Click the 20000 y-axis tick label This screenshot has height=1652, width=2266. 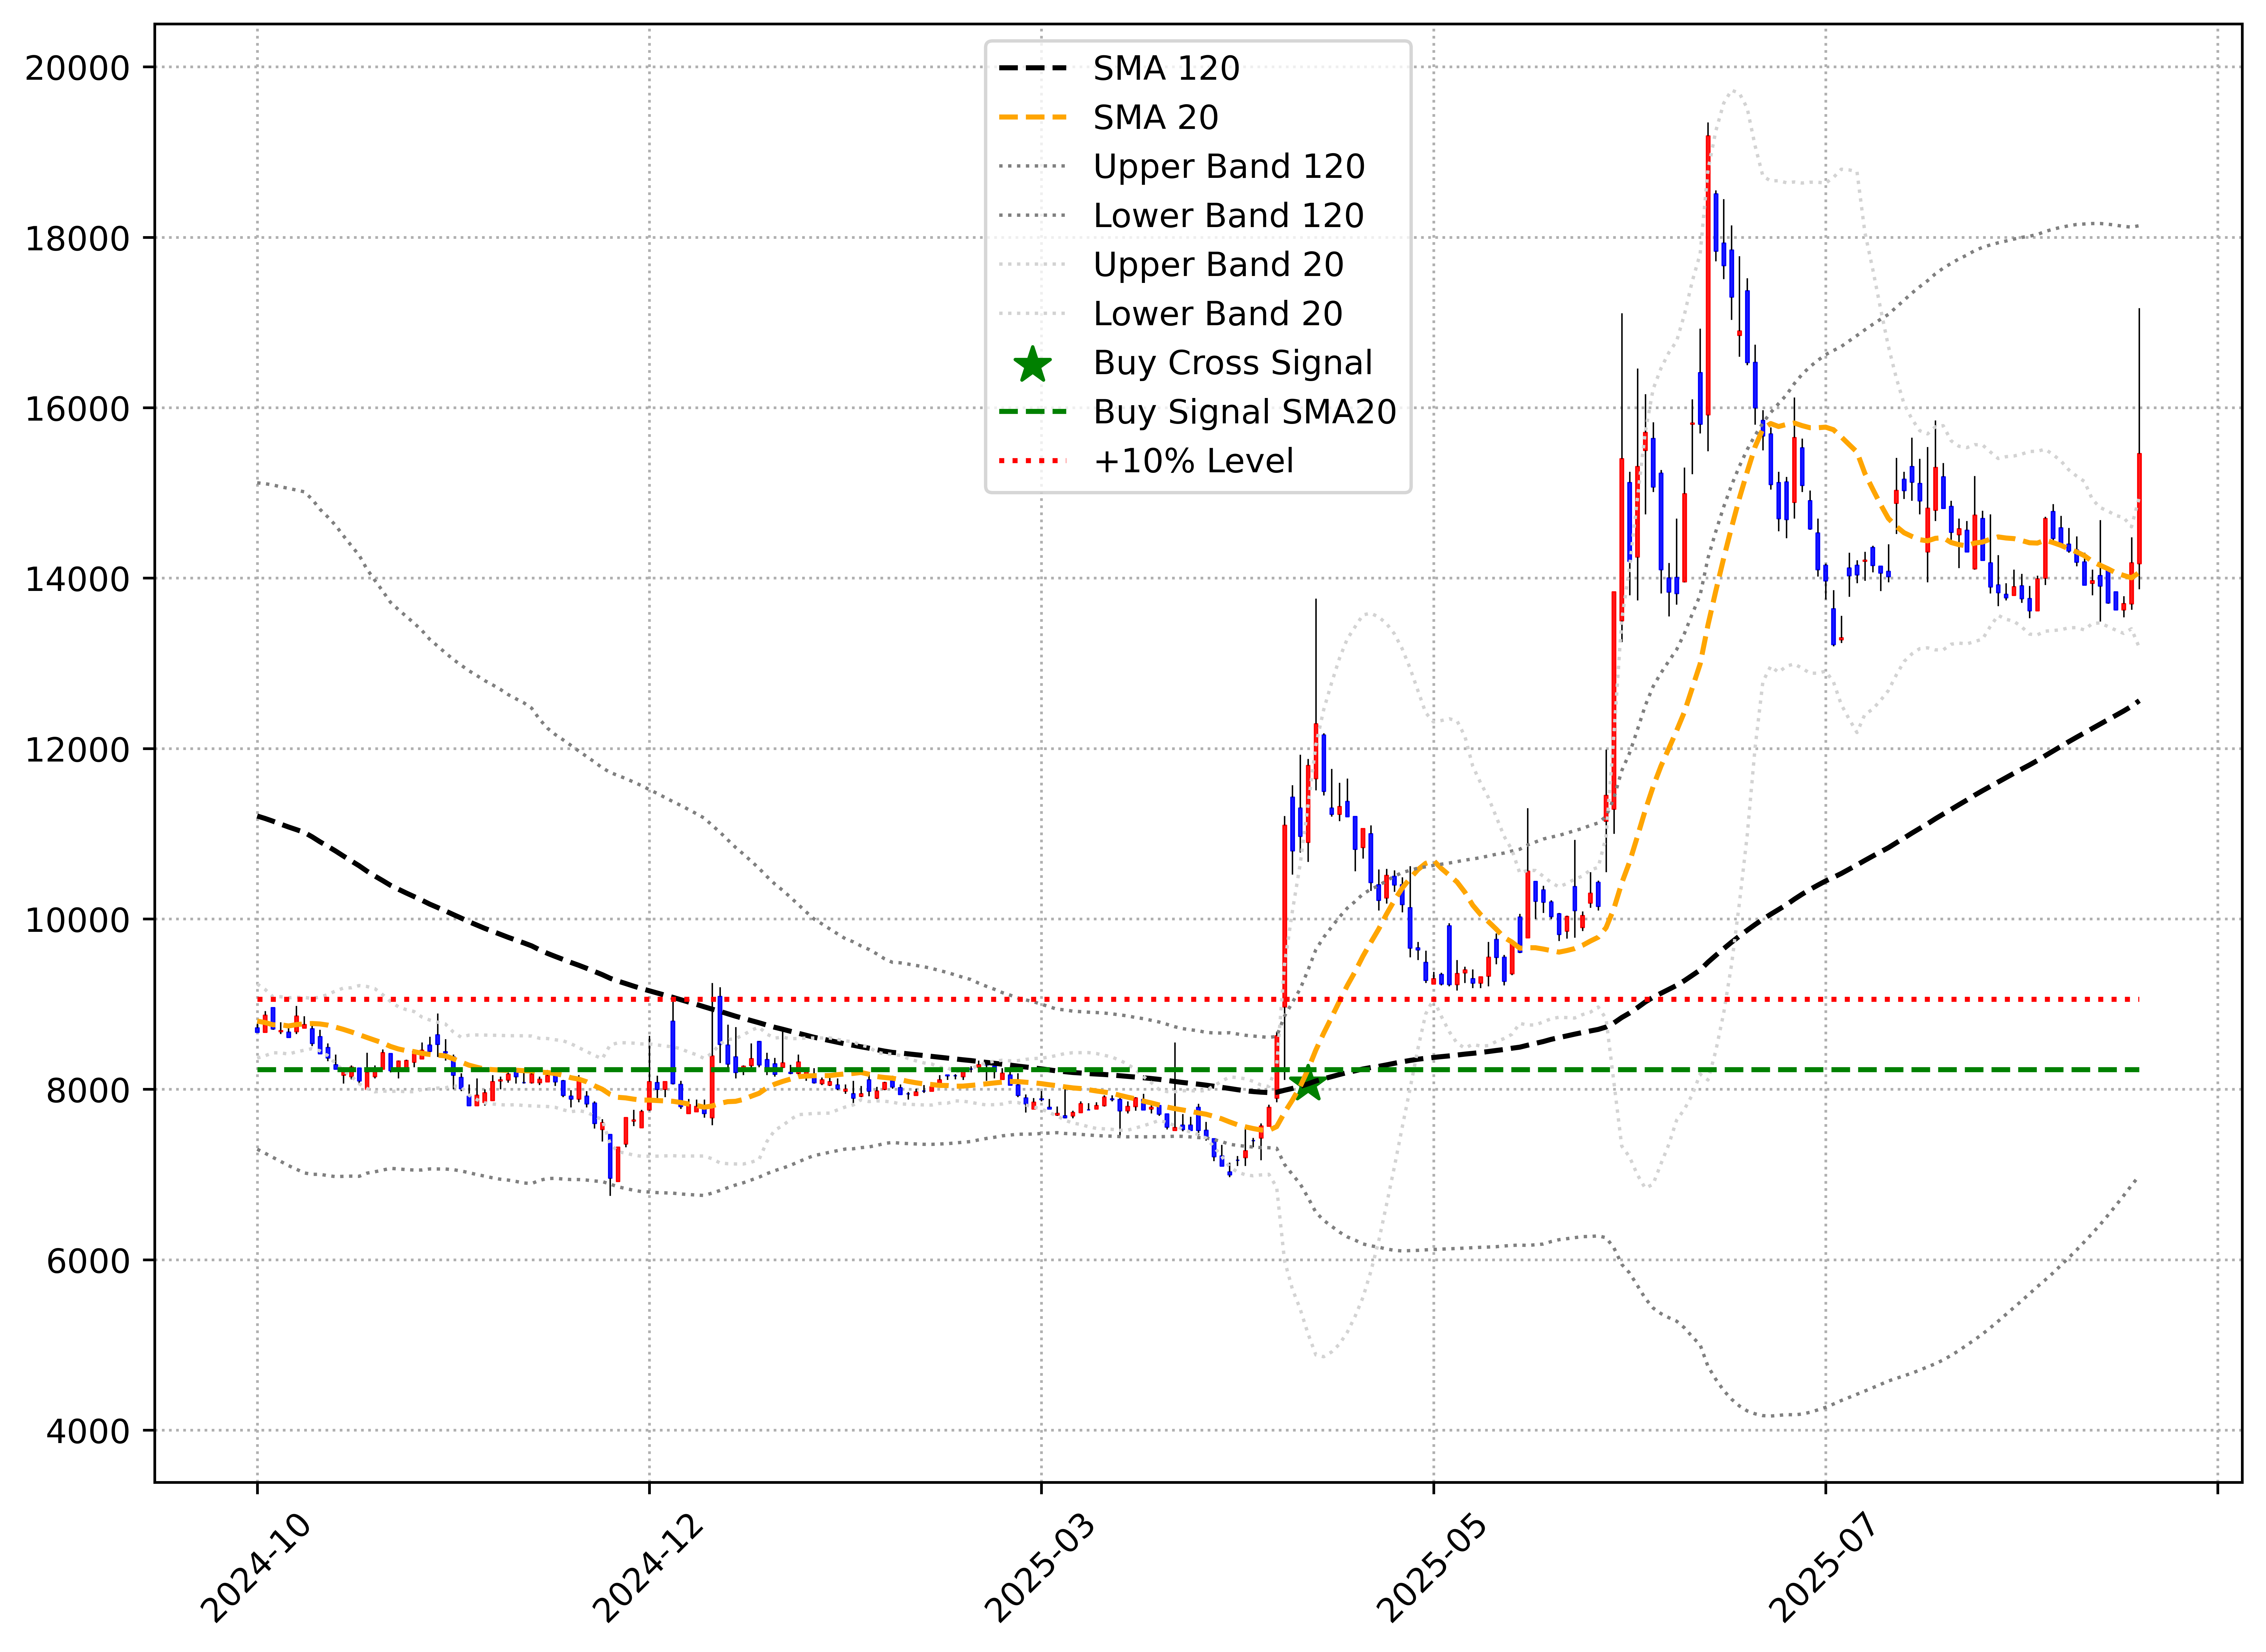tap(78, 68)
